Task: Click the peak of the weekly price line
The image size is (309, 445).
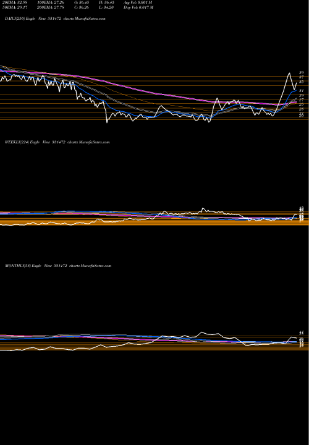Action: click(x=203, y=208)
